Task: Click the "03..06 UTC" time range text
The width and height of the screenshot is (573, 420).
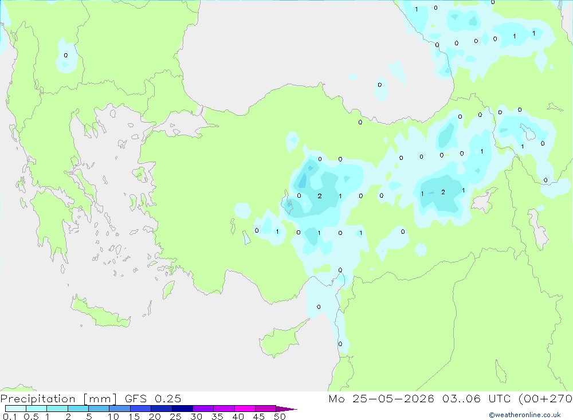Action: click(x=477, y=399)
